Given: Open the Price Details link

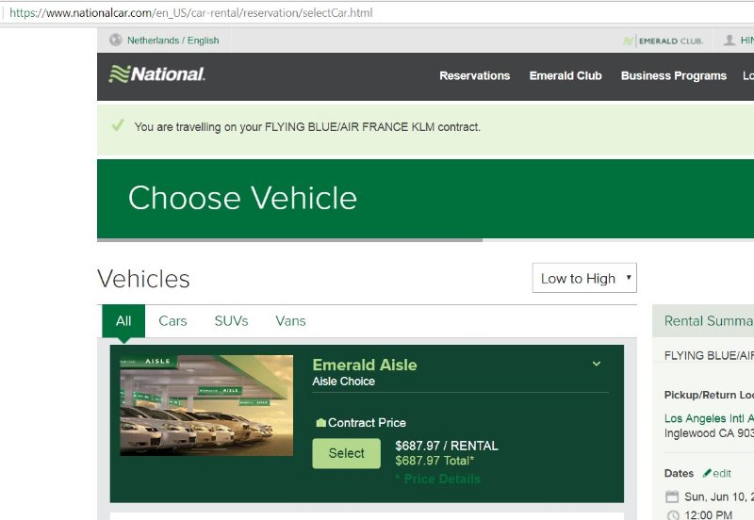Looking at the screenshot, I should pyautogui.click(x=438, y=479).
